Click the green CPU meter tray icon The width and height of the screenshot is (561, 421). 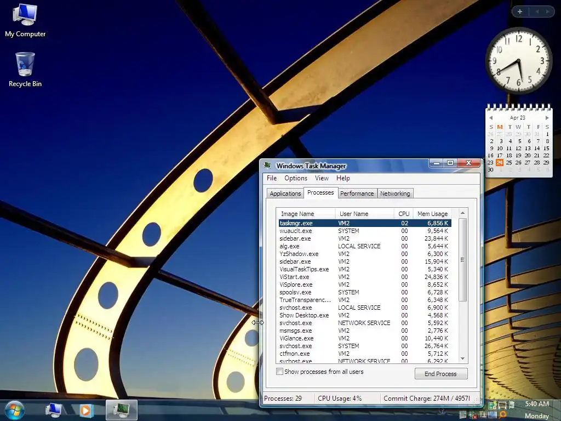[493, 405]
